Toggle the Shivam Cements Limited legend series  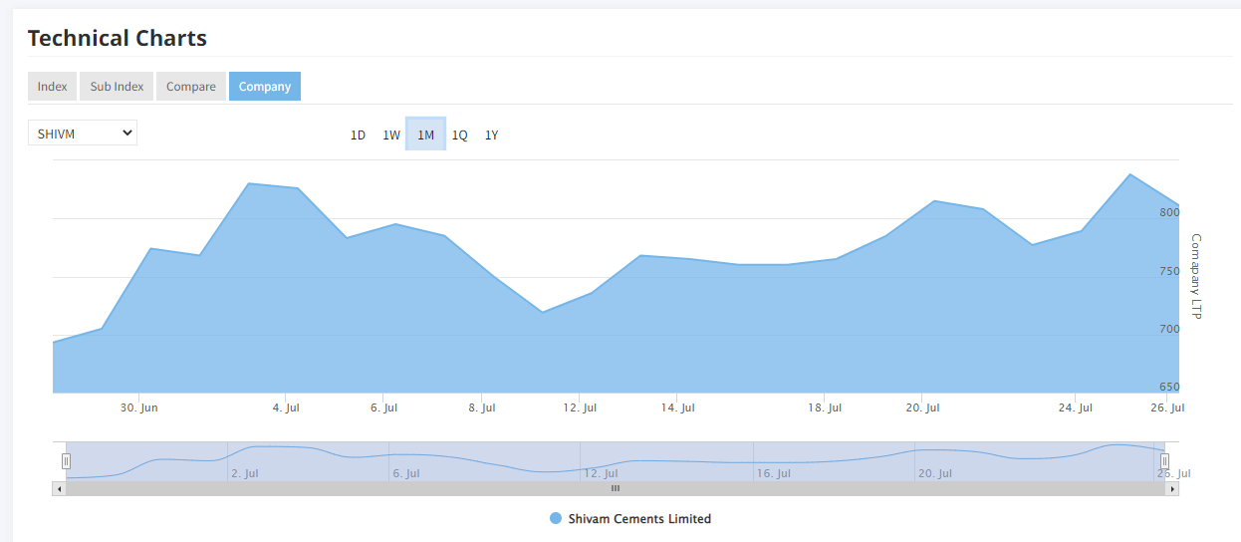click(638, 519)
